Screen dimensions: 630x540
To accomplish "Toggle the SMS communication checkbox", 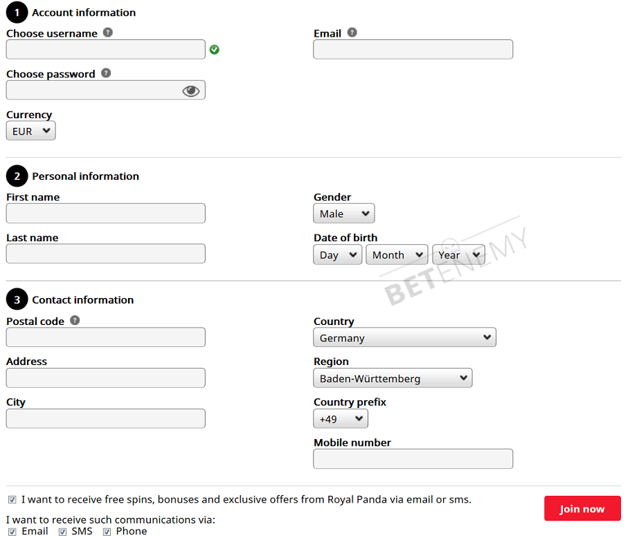I will point(62,532).
